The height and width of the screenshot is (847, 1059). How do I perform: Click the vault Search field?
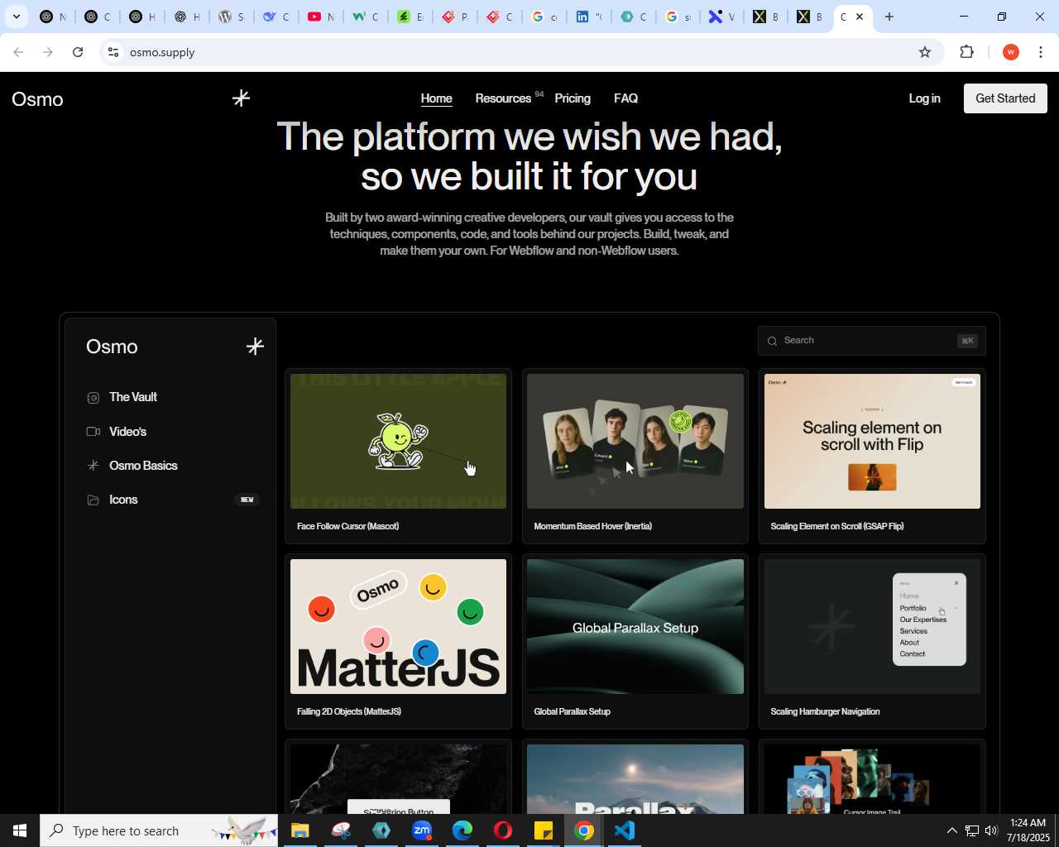pyautogui.click(x=871, y=341)
